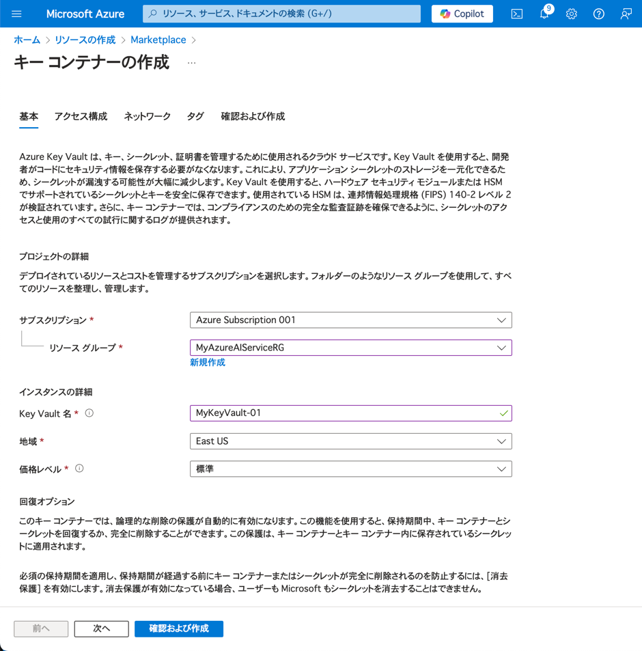Click the Copilot button
Image resolution: width=642 pixels, height=651 pixels.
[462, 14]
